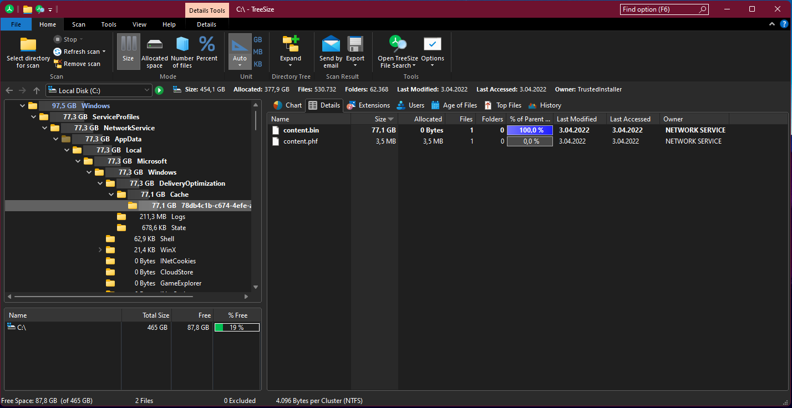Open the Top Files tab
The height and width of the screenshot is (408, 792).
tap(502, 105)
